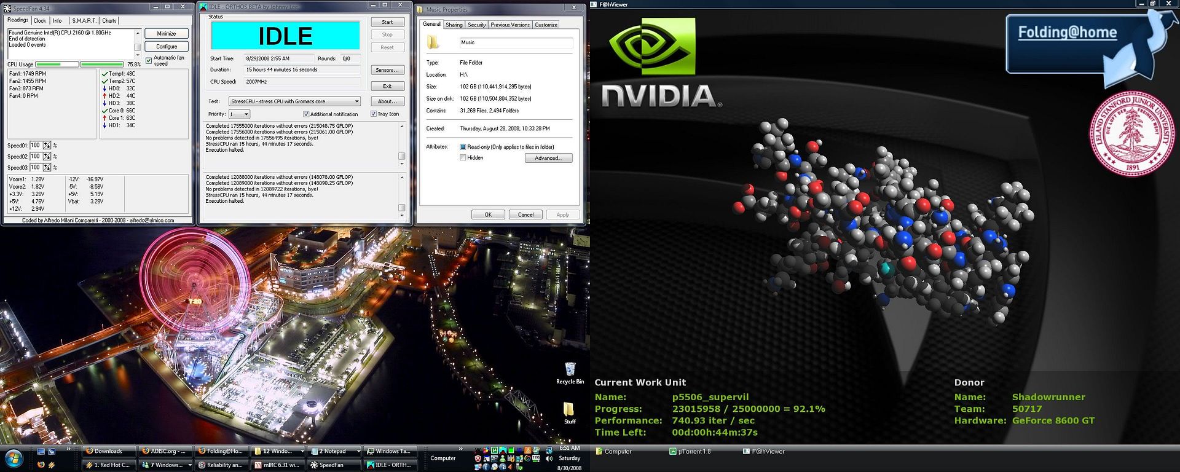
Task: Open the Customize tab in Music Properties
Action: (546, 25)
